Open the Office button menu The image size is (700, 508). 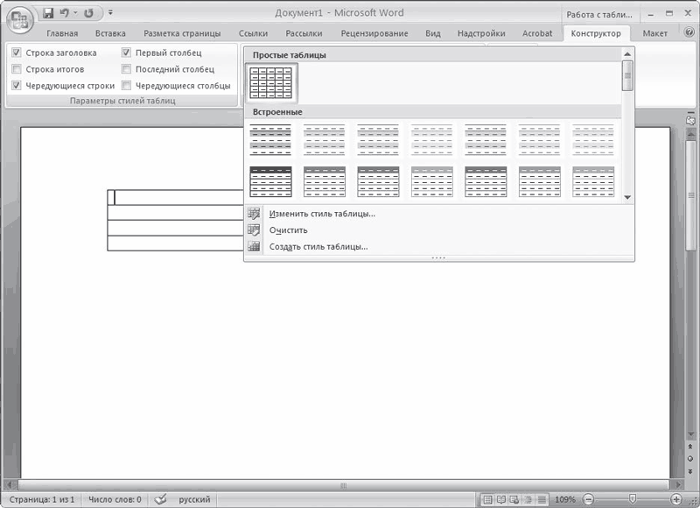click(x=19, y=18)
